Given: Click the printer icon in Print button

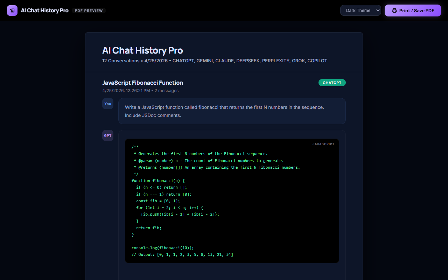Looking at the screenshot, I should [394, 10].
